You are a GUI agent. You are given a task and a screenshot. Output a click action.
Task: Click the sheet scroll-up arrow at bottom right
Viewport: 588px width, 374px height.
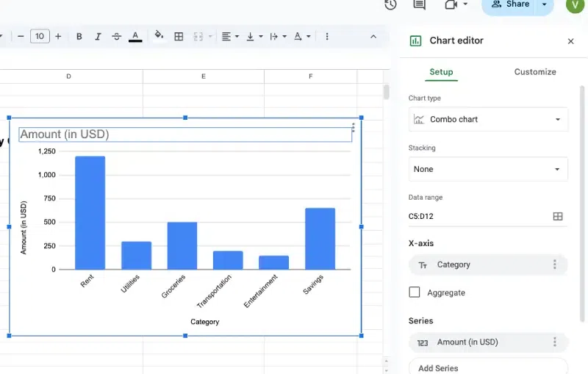(387, 362)
